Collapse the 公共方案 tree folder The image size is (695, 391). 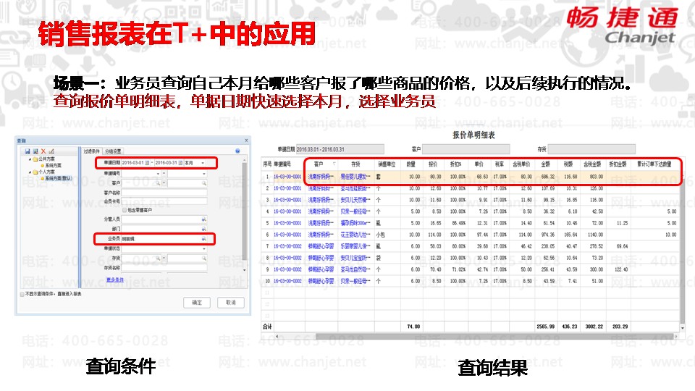[30, 159]
